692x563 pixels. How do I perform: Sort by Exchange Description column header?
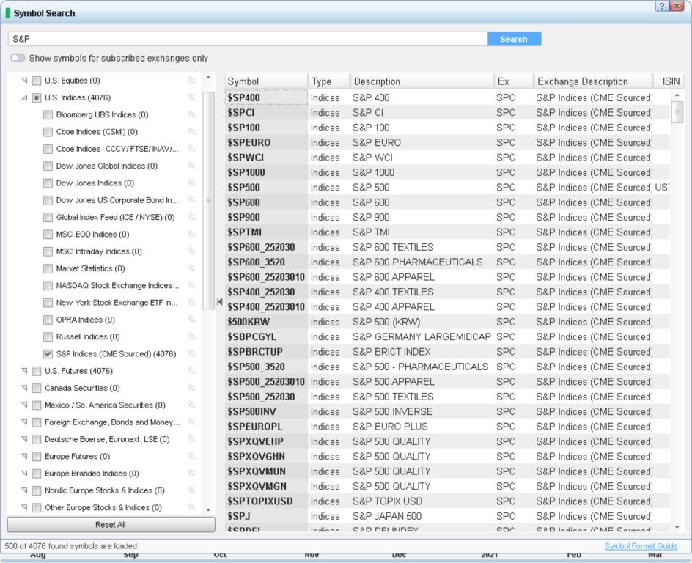593,81
